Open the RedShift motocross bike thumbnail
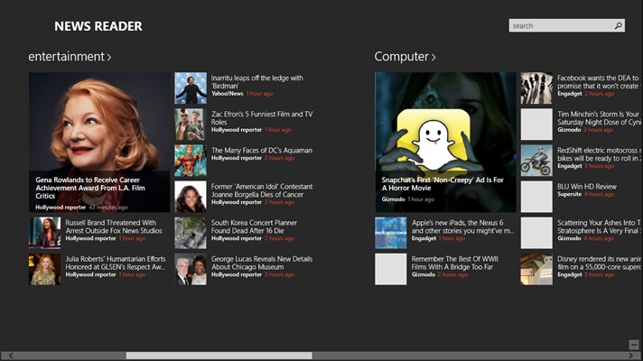The image size is (643, 361). coord(536,161)
